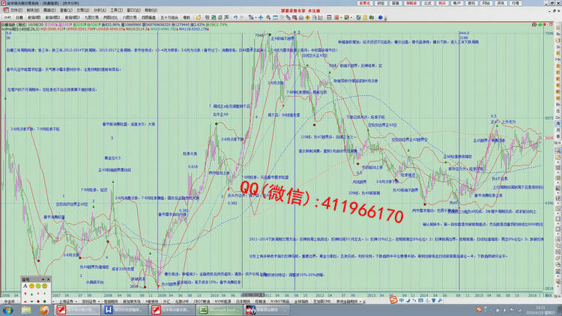Click the 资讯 button in title bar
The width and height of the screenshot is (562, 316).
coord(501,3)
